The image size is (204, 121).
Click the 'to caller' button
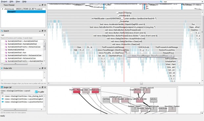pos(39,92)
